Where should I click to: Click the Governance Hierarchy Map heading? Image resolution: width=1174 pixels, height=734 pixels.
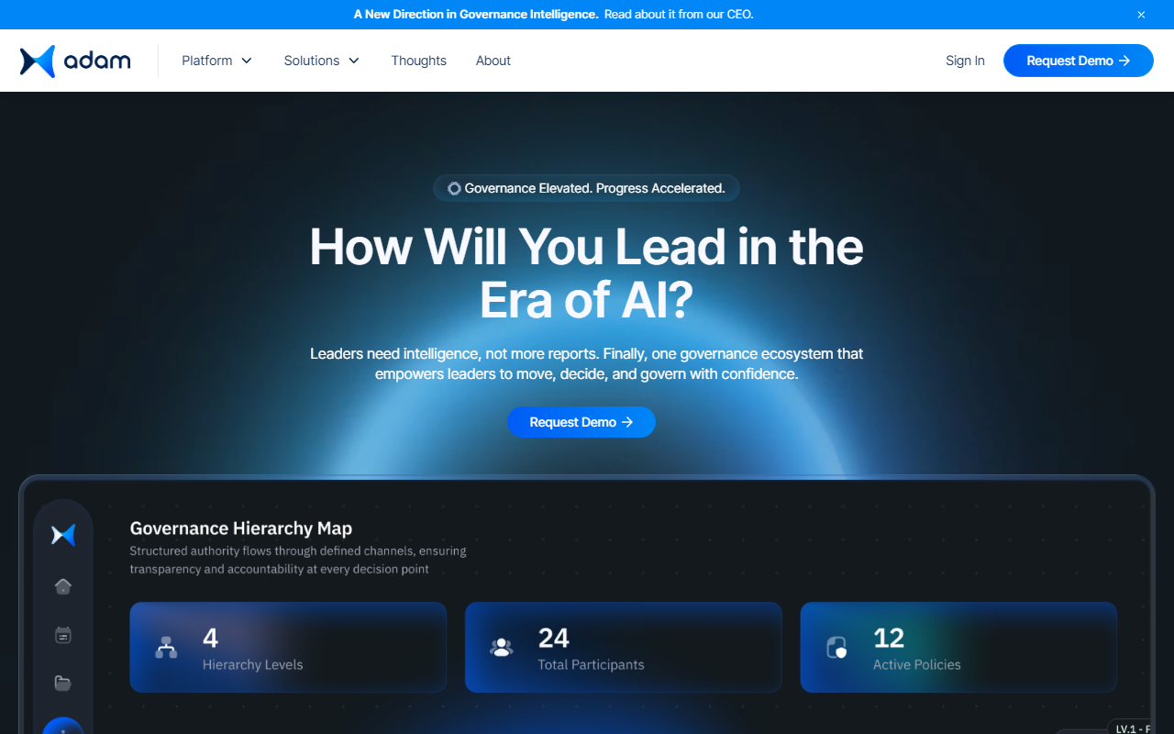click(241, 528)
